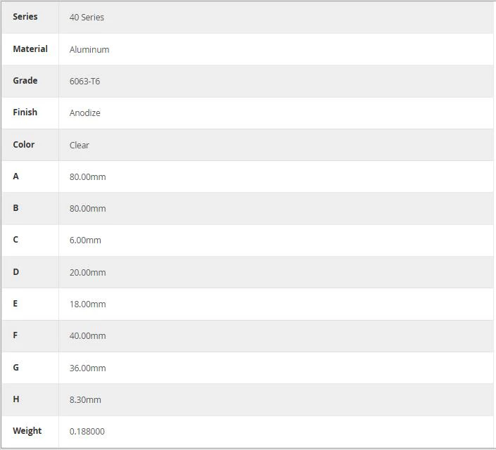Click the Weight row label
496x450 pixels.
pyautogui.click(x=27, y=431)
